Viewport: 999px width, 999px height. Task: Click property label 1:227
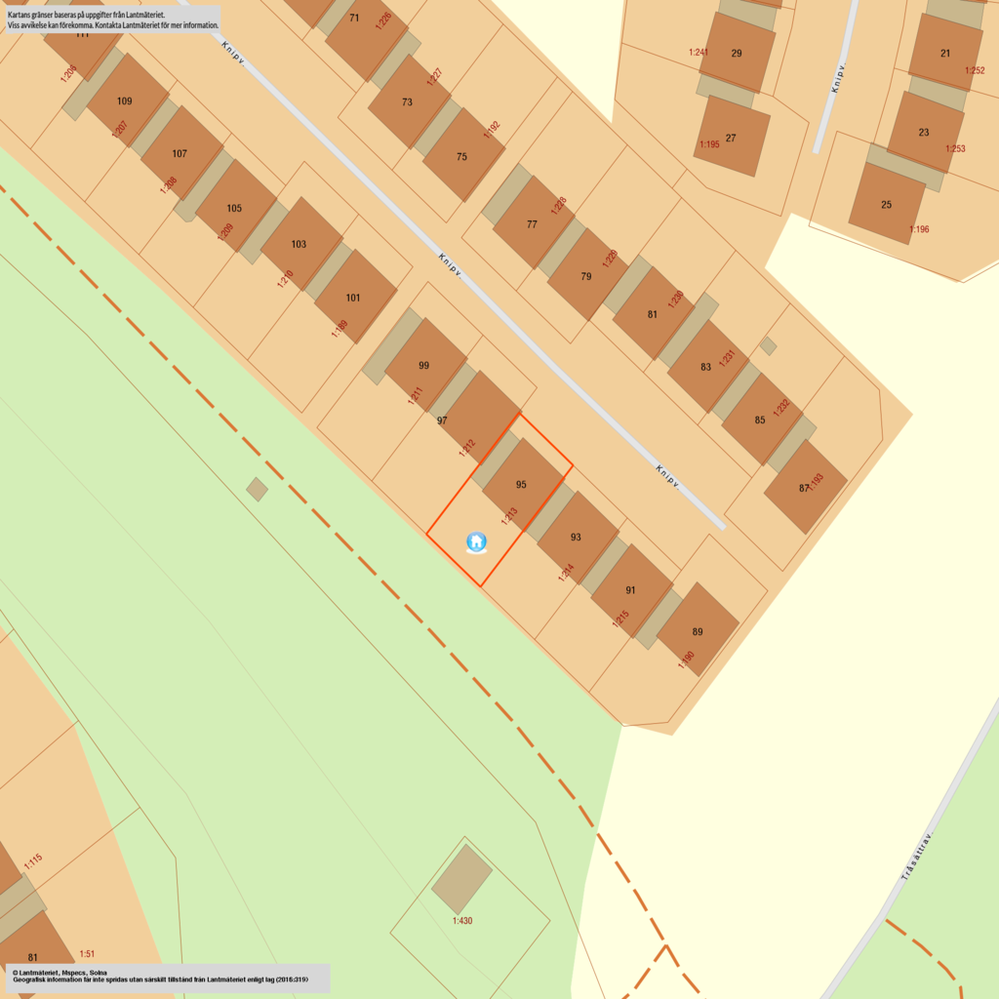point(434,77)
